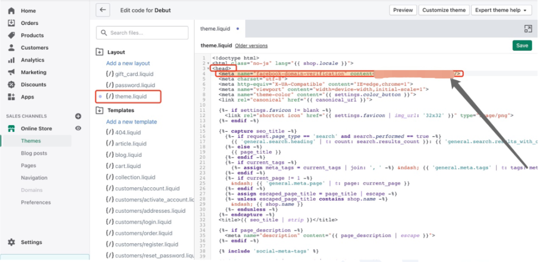
Task: Go back using the arrow button
Action: pyautogui.click(x=103, y=10)
